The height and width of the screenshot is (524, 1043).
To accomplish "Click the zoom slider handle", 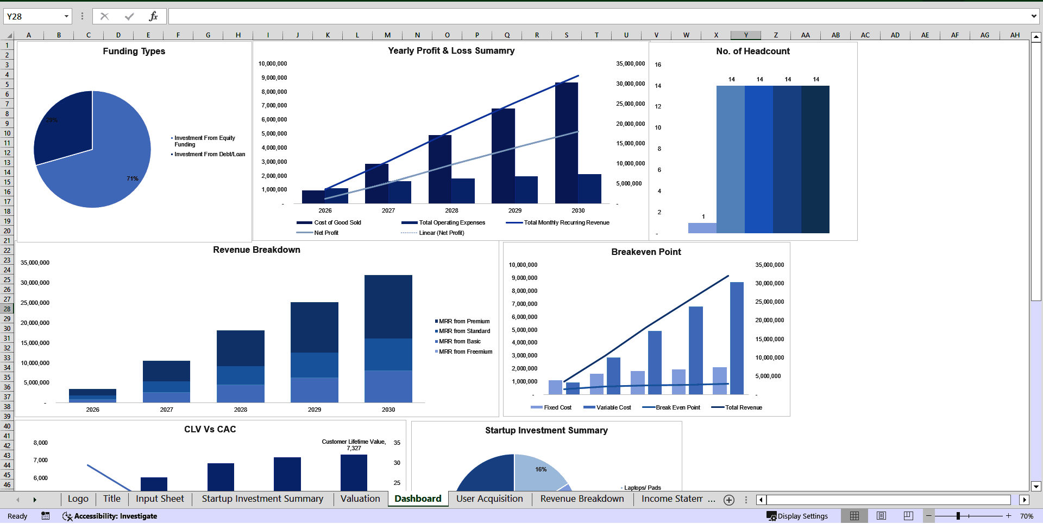I will [958, 516].
